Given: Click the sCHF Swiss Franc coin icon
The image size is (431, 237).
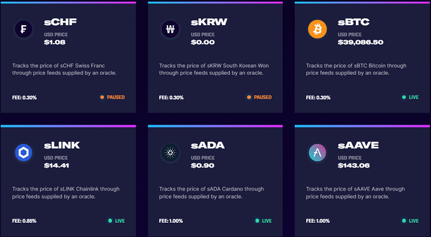Looking at the screenshot, I should click(24, 29).
